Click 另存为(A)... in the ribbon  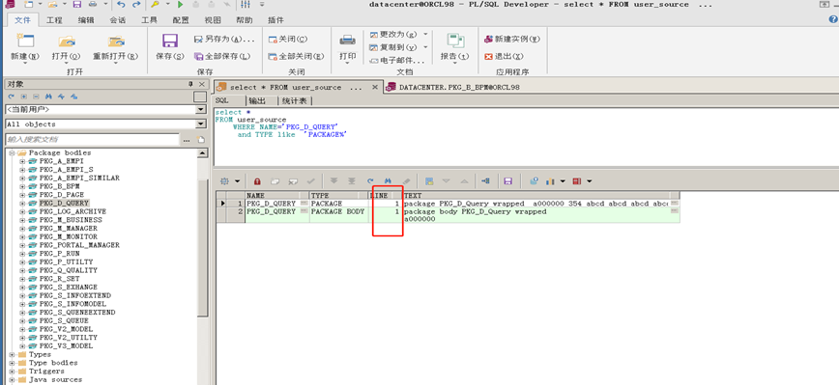pyautogui.click(x=224, y=39)
